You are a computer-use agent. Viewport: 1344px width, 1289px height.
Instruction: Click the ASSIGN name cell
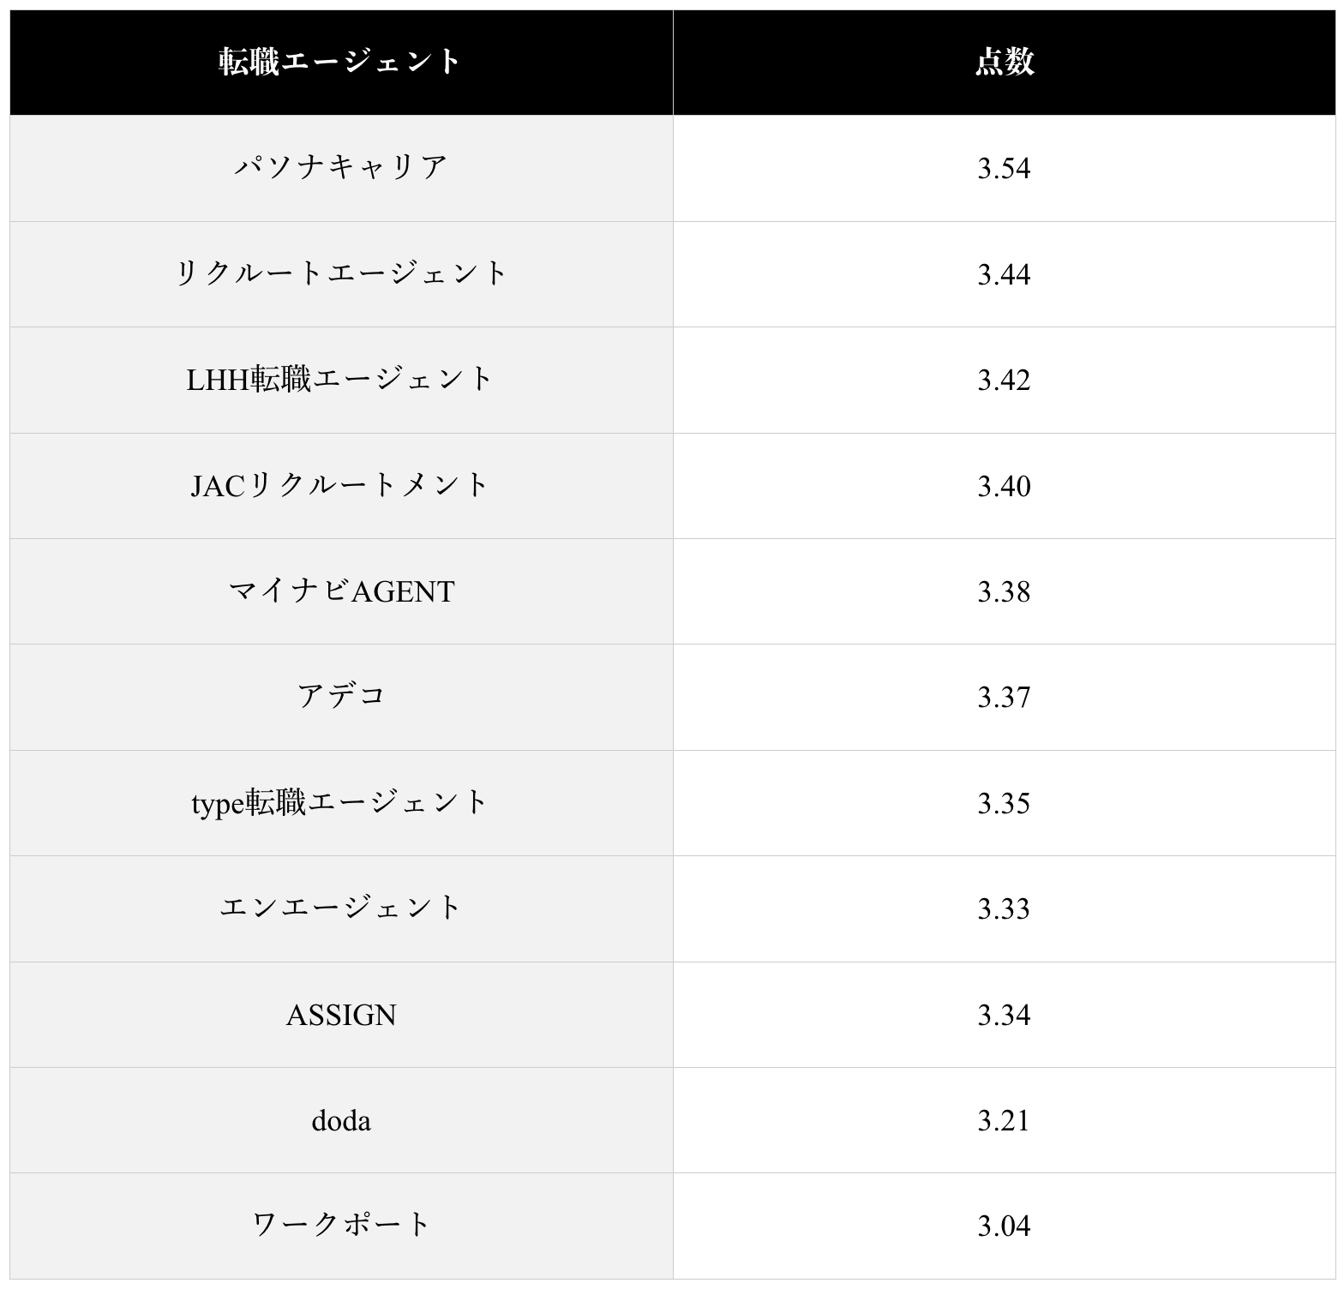tap(340, 1014)
